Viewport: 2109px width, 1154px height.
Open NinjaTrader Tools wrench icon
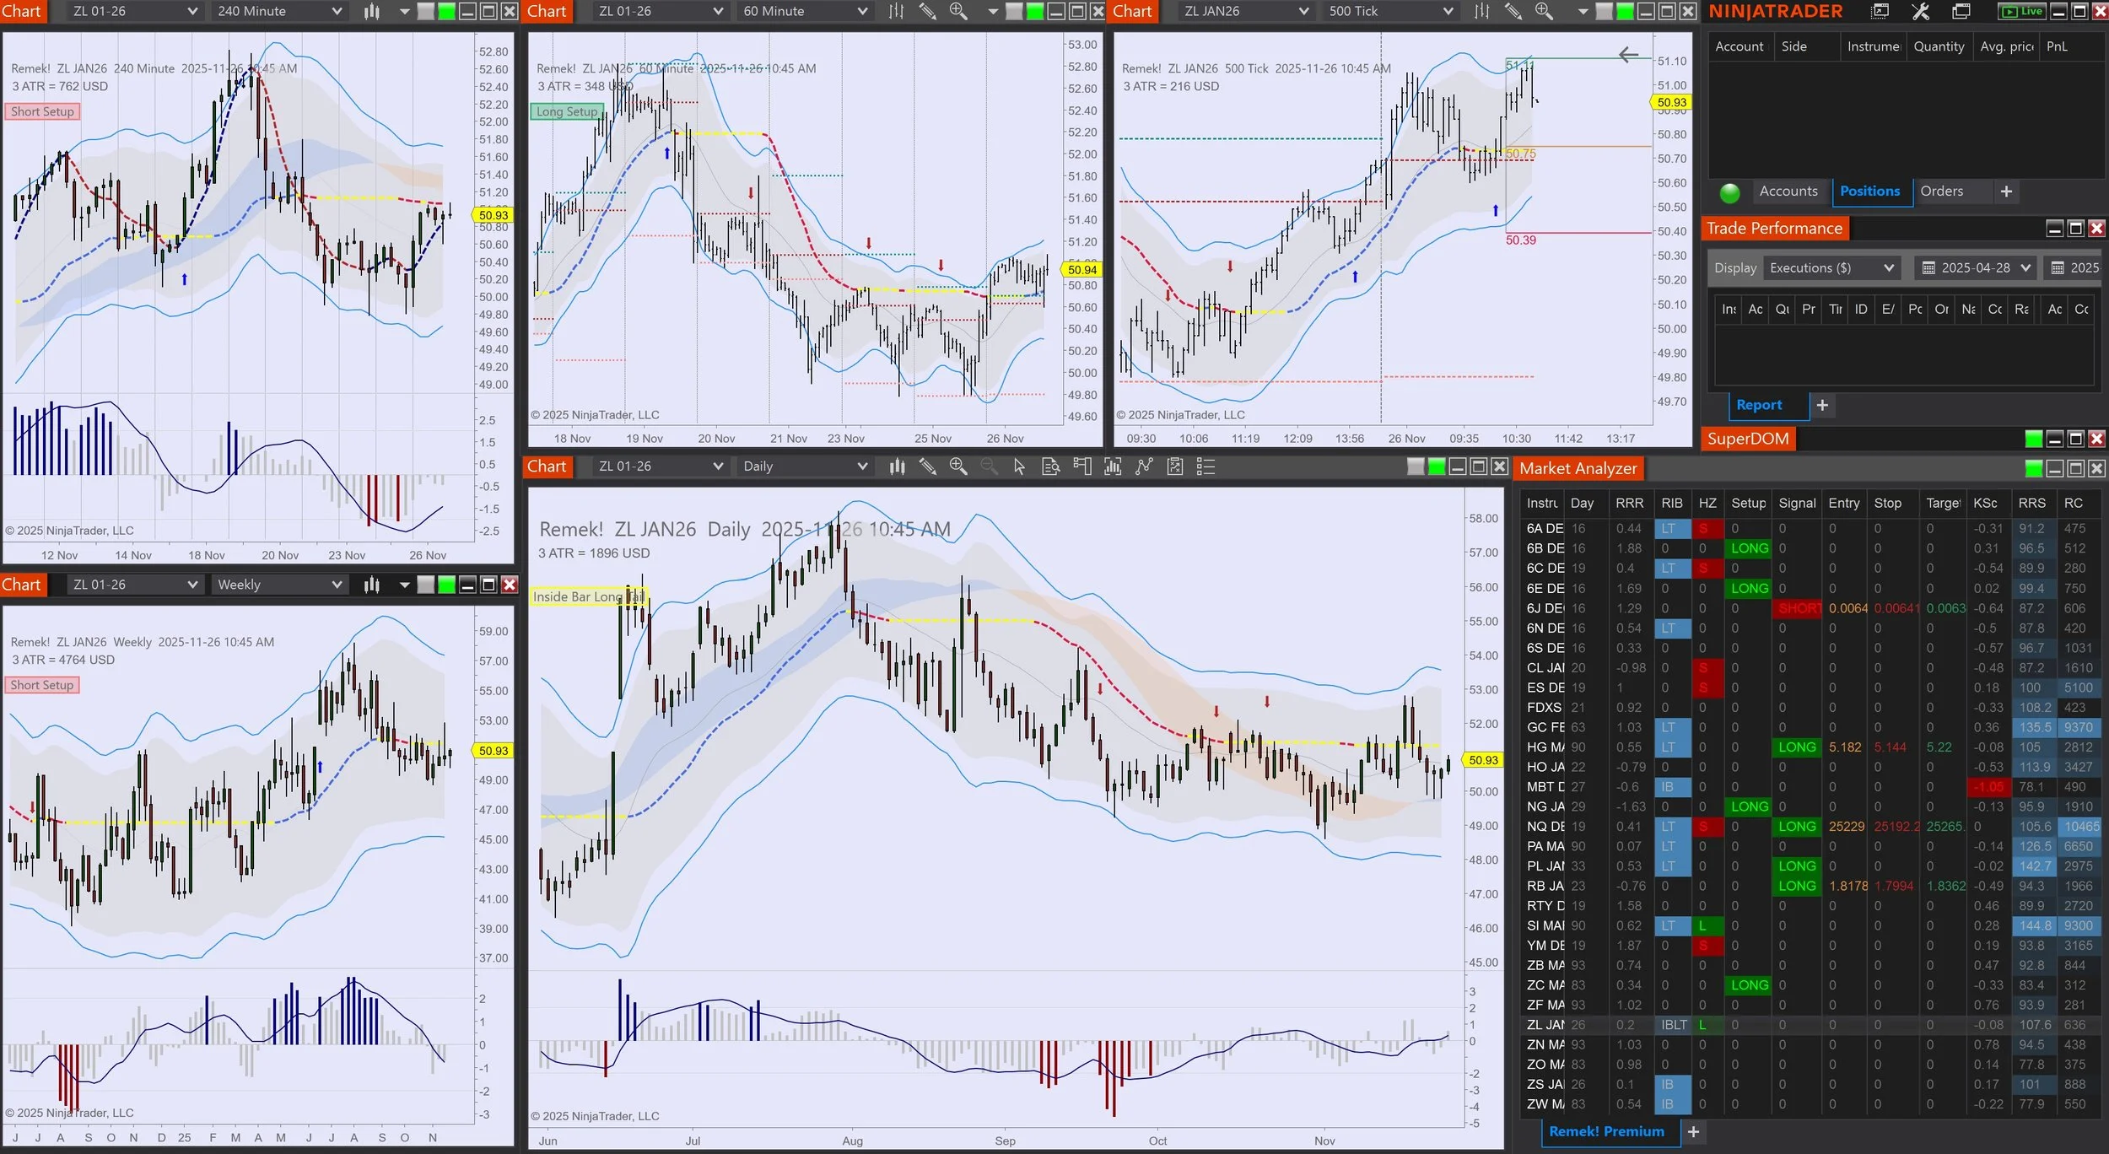coord(1920,11)
